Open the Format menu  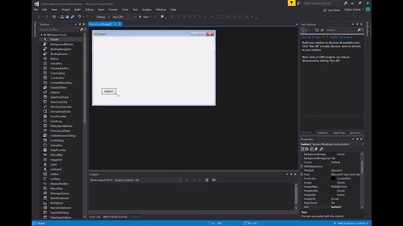pyautogui.click(x=113, y=10)
